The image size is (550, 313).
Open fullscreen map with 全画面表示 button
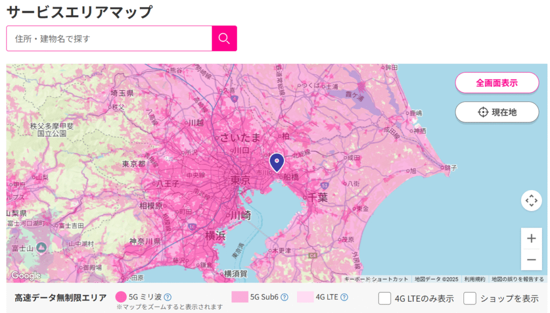tap(497, 83)
